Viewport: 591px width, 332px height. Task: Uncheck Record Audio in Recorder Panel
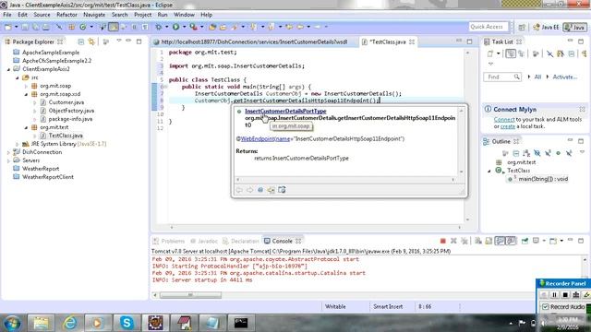545,307
